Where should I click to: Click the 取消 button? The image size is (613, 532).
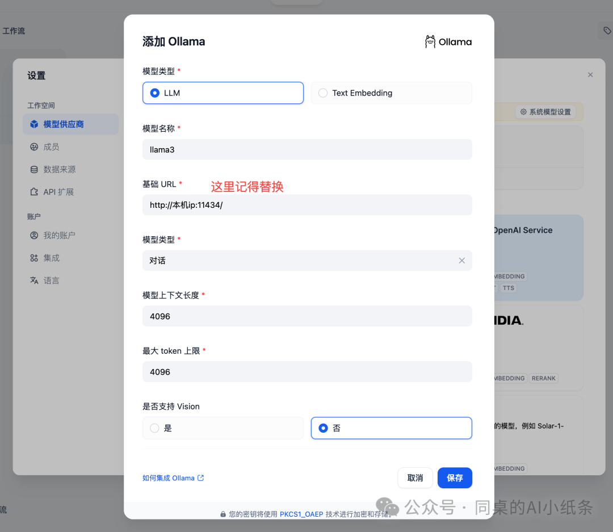pyautogui.click(x=415, y=478)
